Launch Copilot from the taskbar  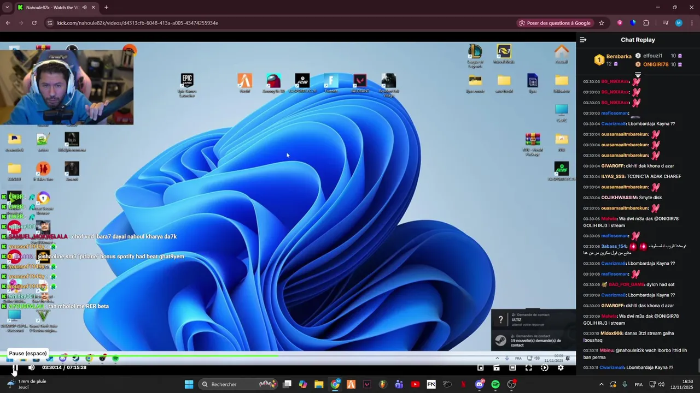pyautogui.click(x=303, y=384)
